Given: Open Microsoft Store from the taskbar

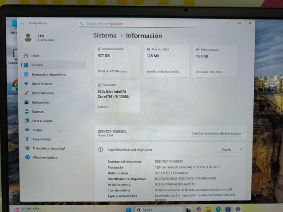Looking at the screenshot, I should [228, 209].
